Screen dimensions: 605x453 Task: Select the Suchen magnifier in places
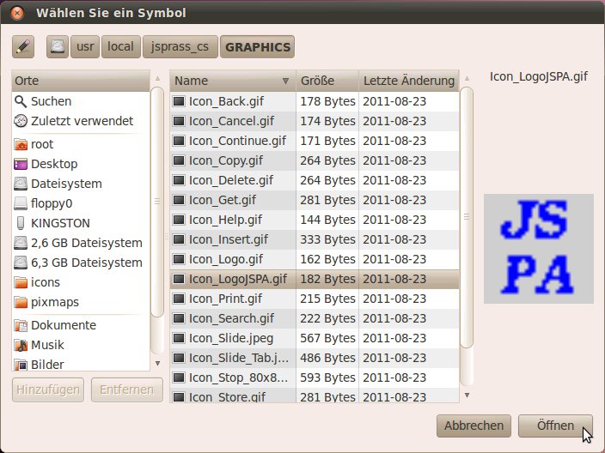(x=51, y=101)
